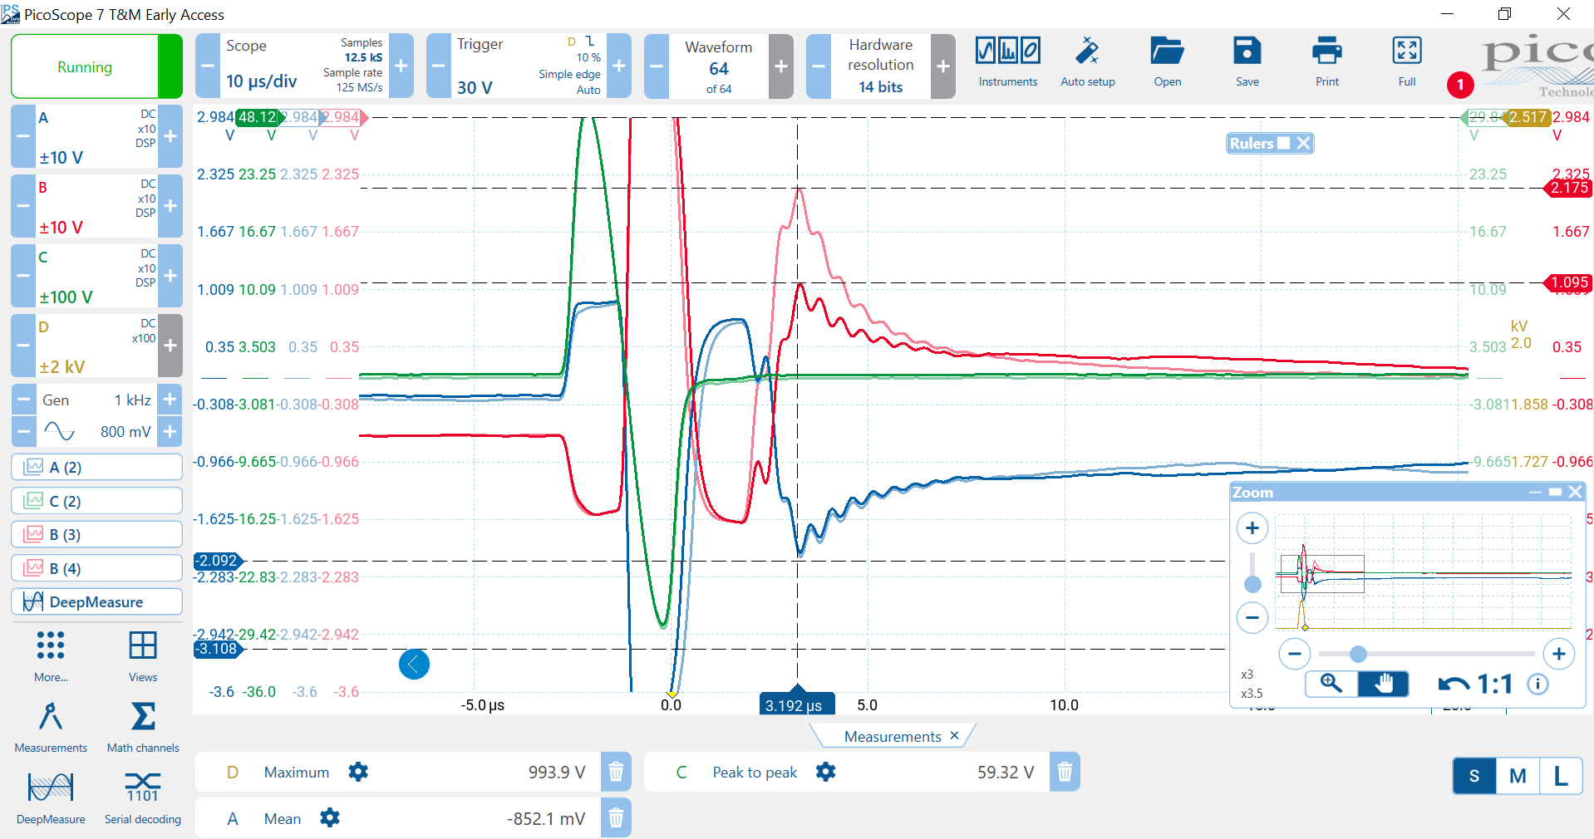
Task: Select large L measurement size
Action: coord(1561,776)
